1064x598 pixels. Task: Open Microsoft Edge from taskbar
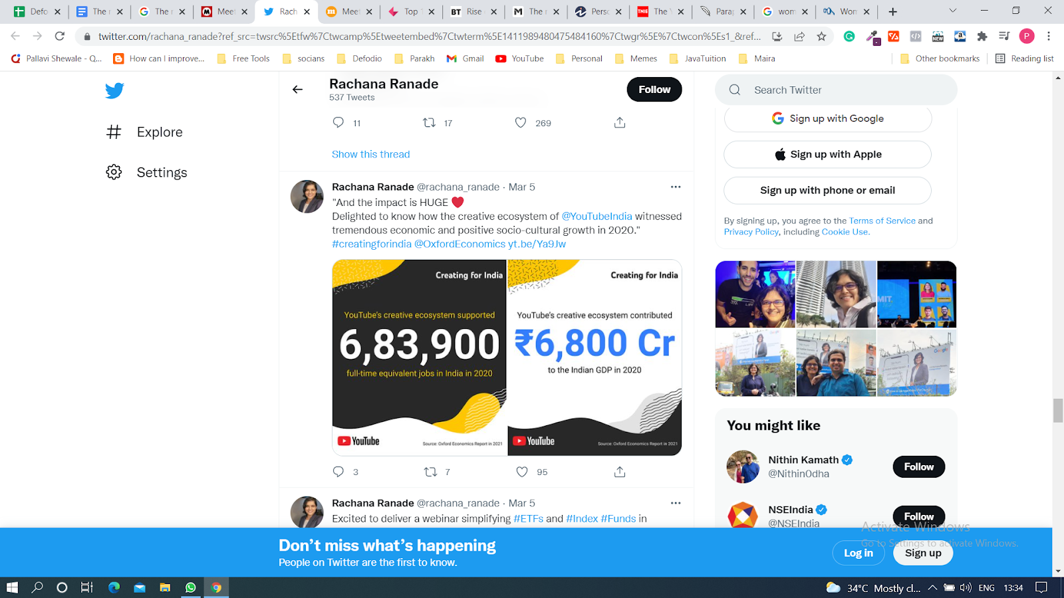coord(114,587)
